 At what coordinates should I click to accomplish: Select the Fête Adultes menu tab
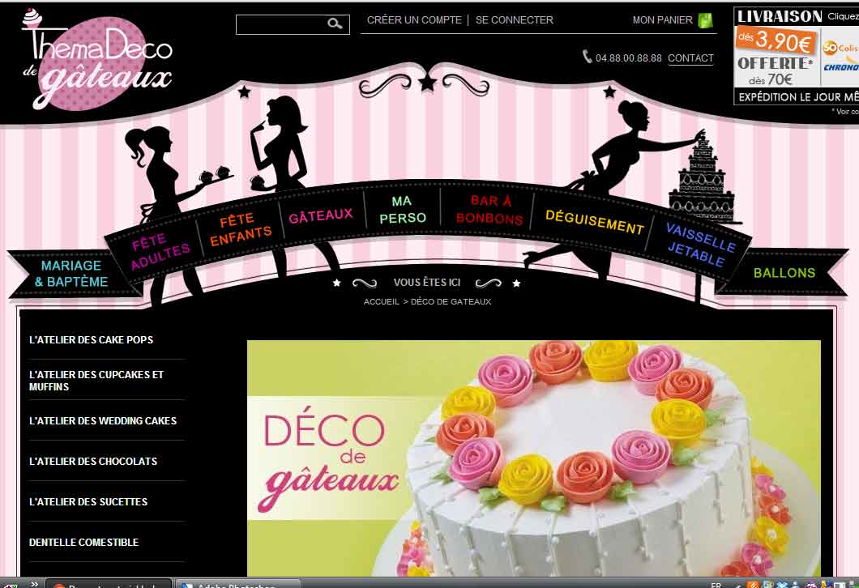160,245
